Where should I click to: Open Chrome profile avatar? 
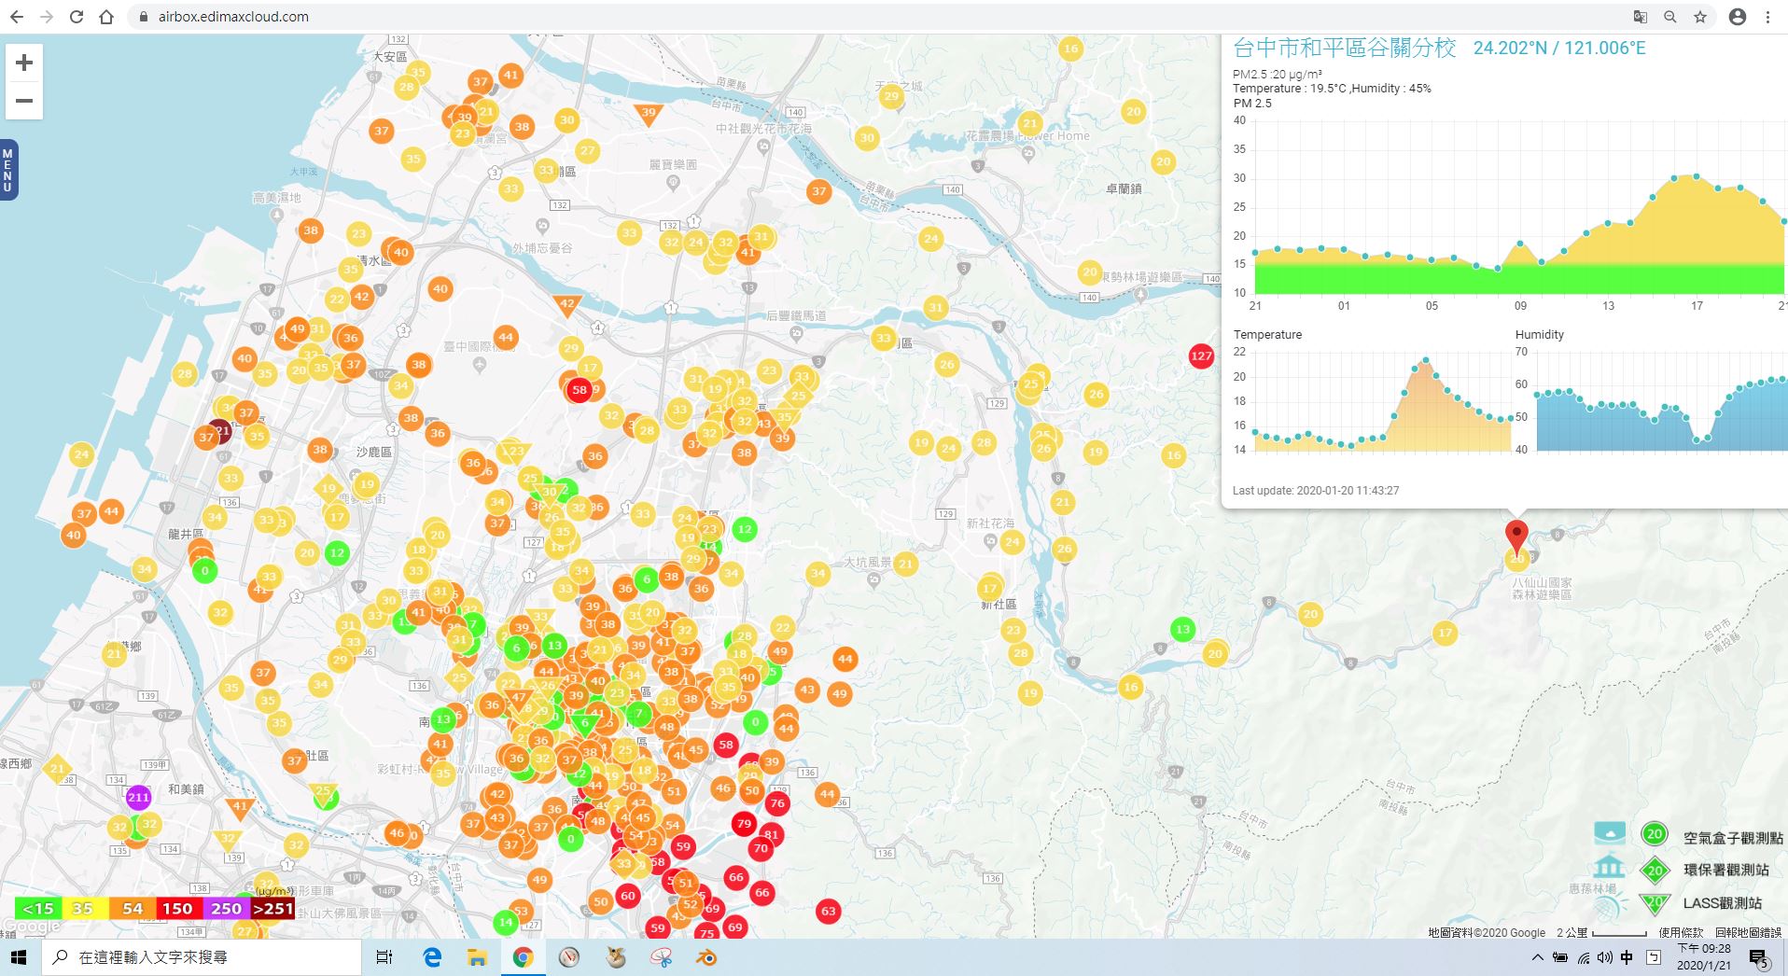(1738, 17)
